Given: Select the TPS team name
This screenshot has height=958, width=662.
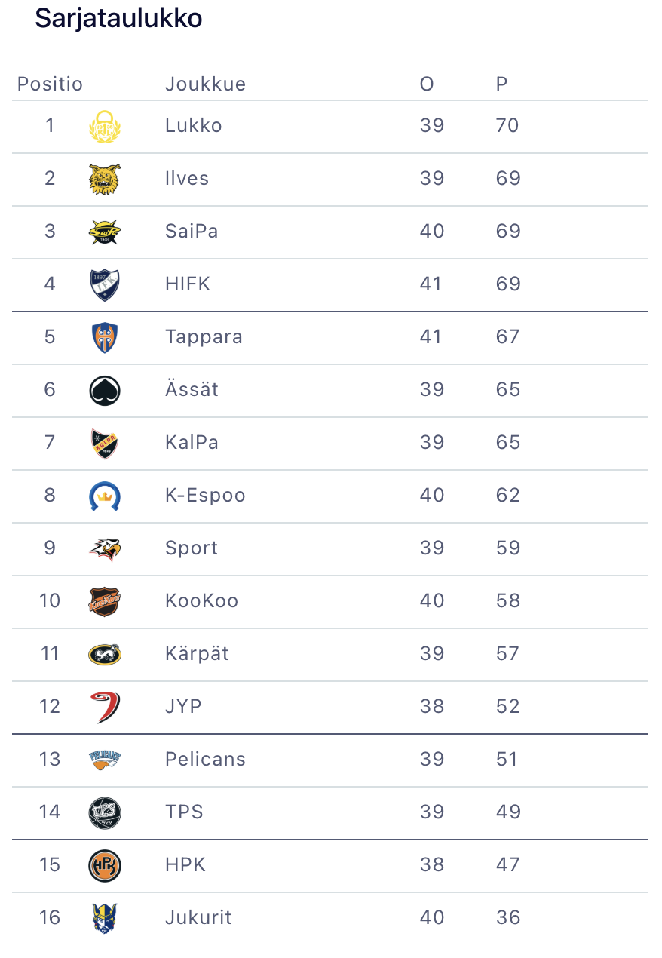Looking at the screenshot, I should click(x=184, y=812).
